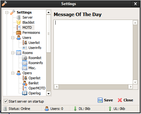Click the Userlist address book icon
This screenshot has width=141, height=114.
coord(25,43)
